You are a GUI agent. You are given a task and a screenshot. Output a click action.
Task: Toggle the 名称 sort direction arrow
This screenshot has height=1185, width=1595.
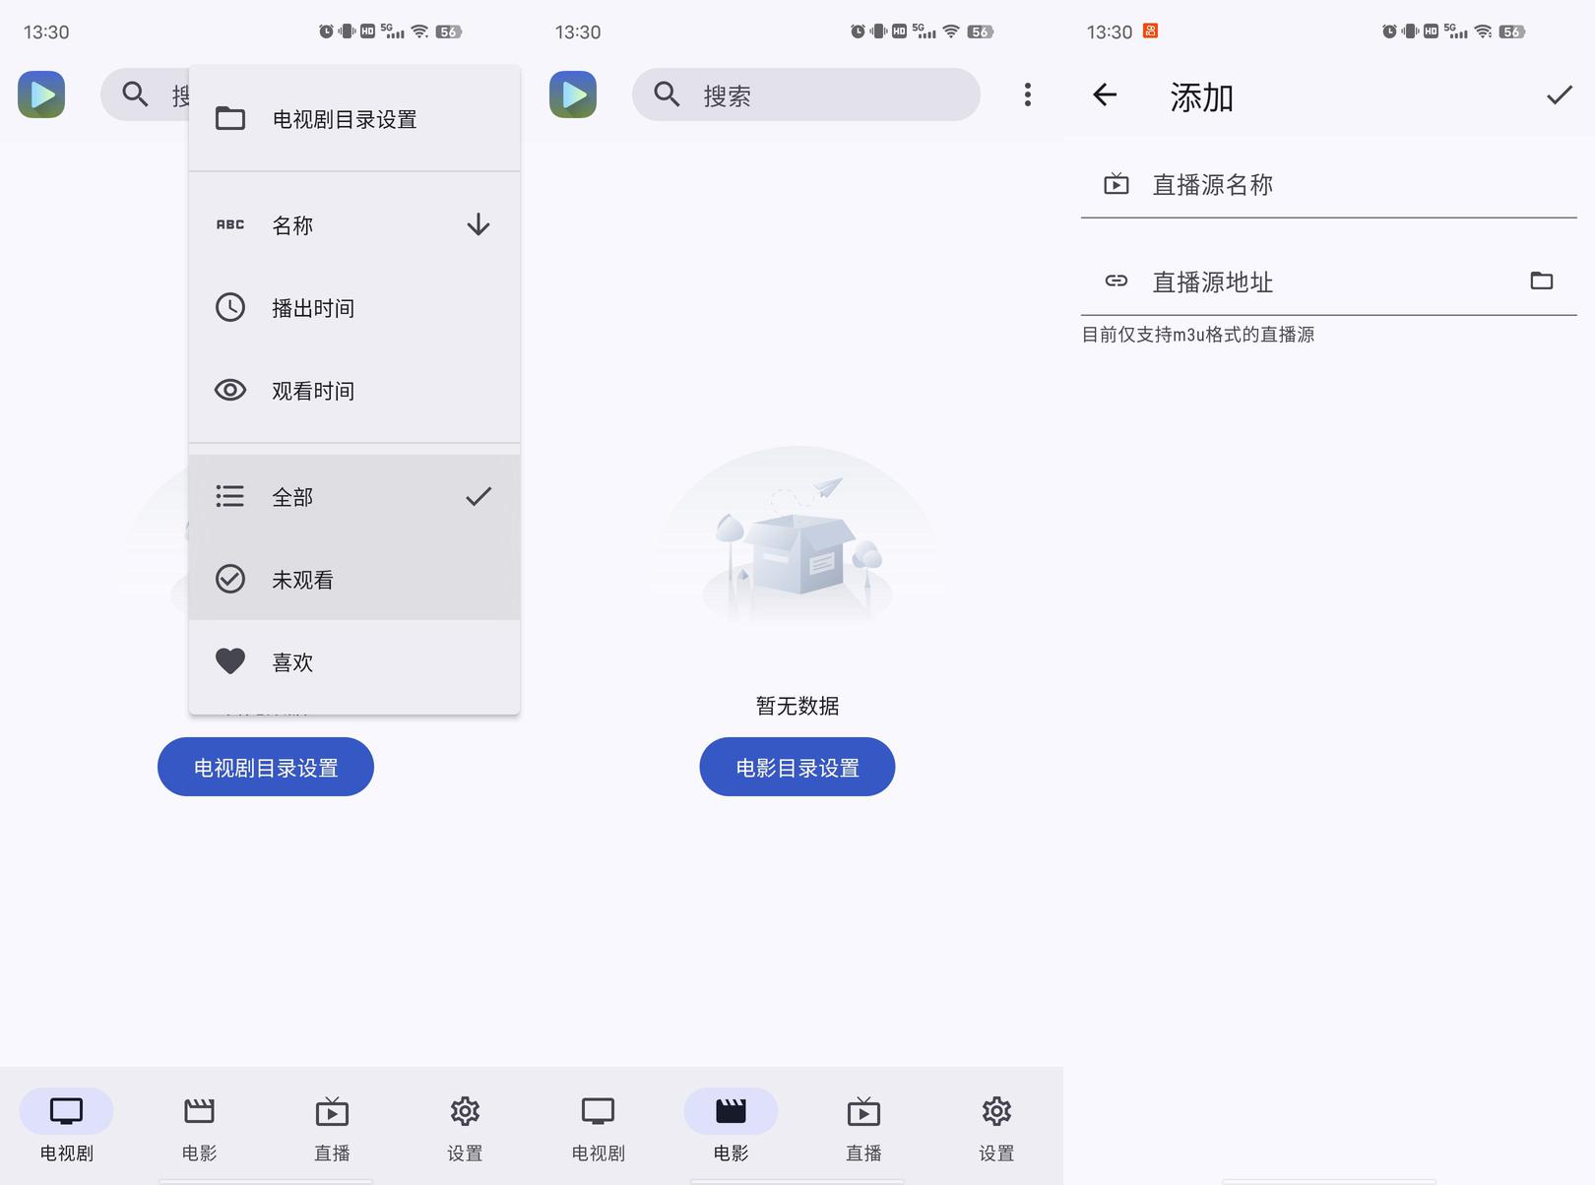[478, 225]
